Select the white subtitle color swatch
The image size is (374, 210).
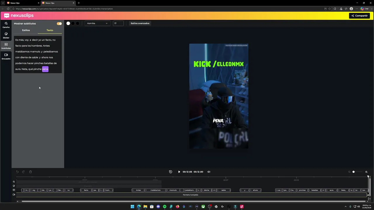point(68,23)
